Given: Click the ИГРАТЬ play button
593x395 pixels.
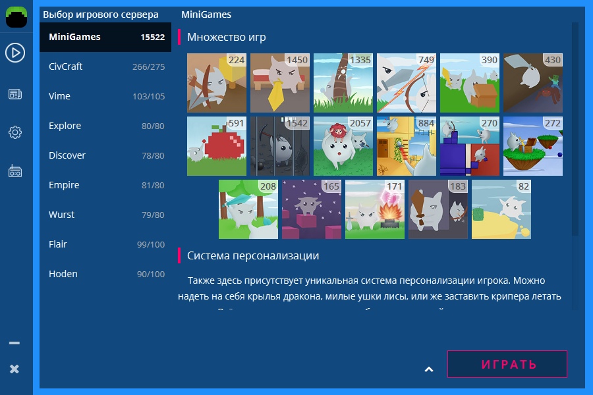Looking at the screenshot, I should click(x=507, y=364).
